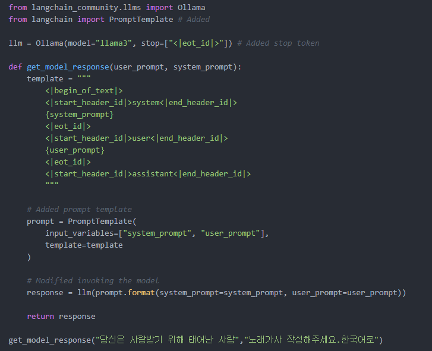Viewport: 432px width, 351px height.
Task: Click the user header line 'user<|end_header_id|>'
Action: pyautogui.click(x=137, y=138)
